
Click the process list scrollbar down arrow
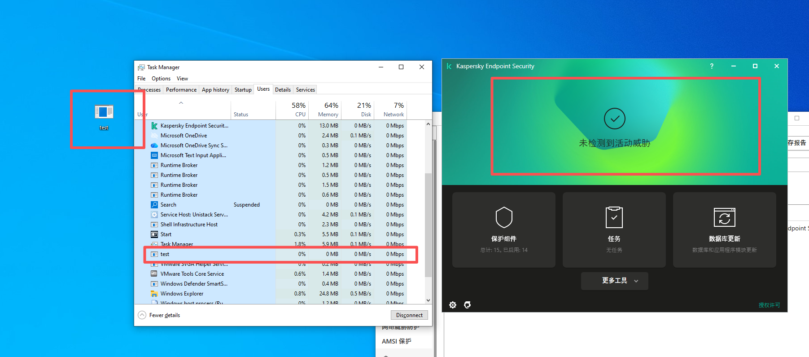point(428,300)
